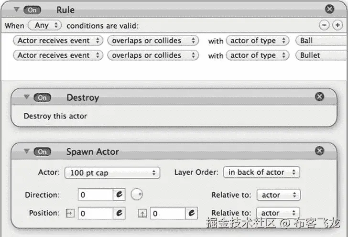Screen dimensions: 348x237
Task: Collapse the Destroy behavior triangle
Action: (x=27, y=97)
